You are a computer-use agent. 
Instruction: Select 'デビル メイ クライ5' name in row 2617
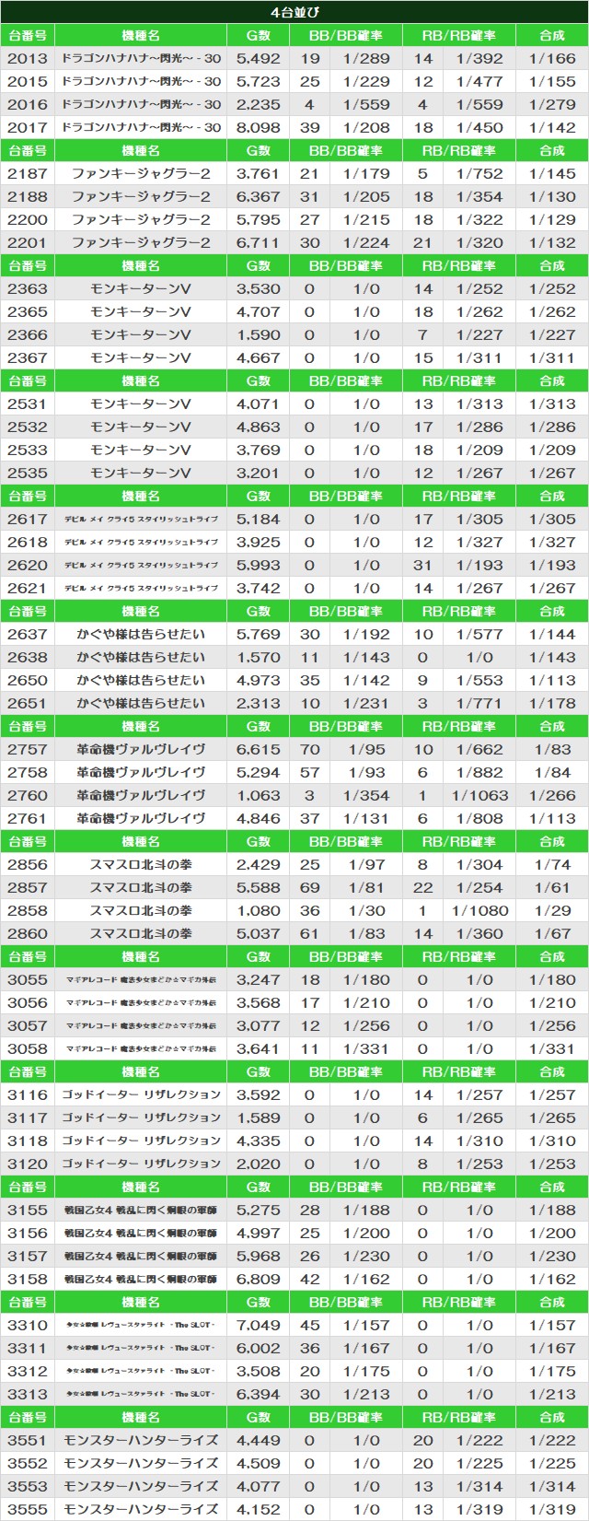coord(141,519)
